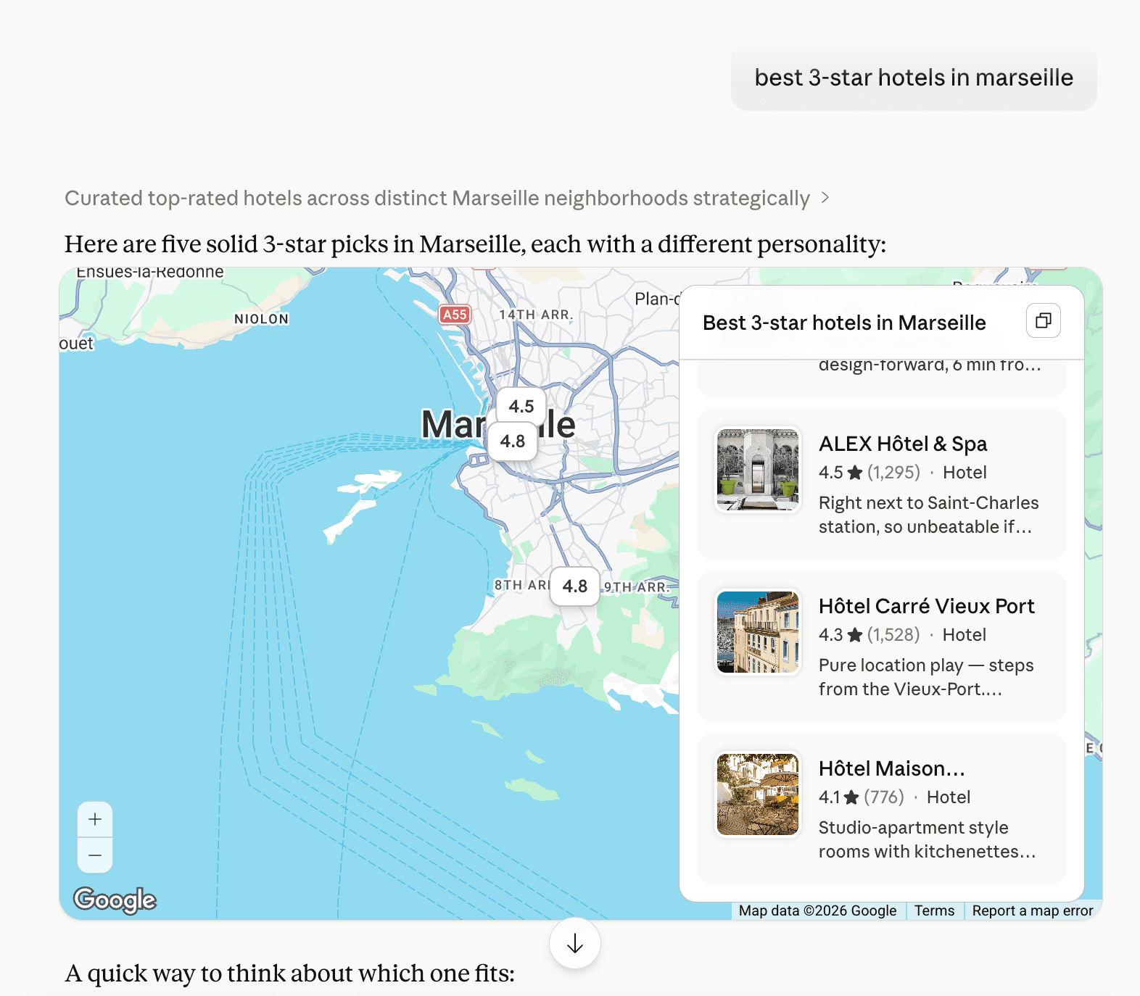Open Google Maps Terms link
The height and width of the screenshot is (996, 1140).
tap(934, 910)
